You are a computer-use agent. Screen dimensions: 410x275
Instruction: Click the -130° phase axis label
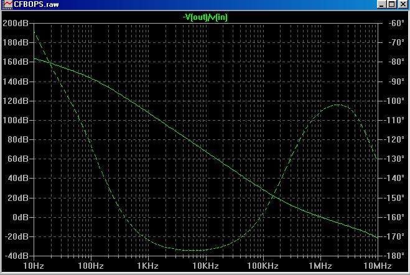395,159
